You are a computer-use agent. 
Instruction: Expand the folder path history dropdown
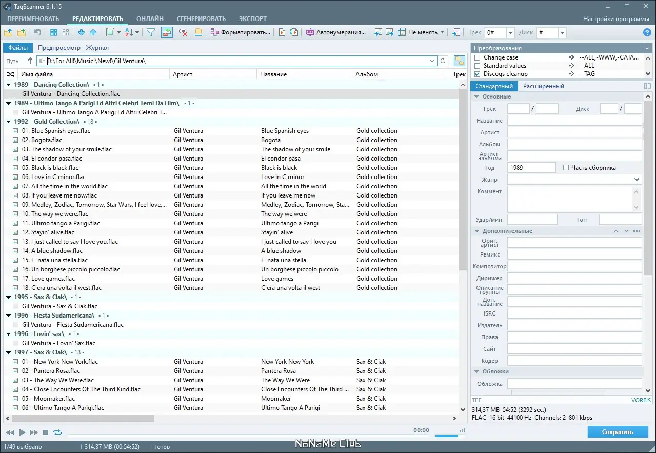[x=432, y=61]
